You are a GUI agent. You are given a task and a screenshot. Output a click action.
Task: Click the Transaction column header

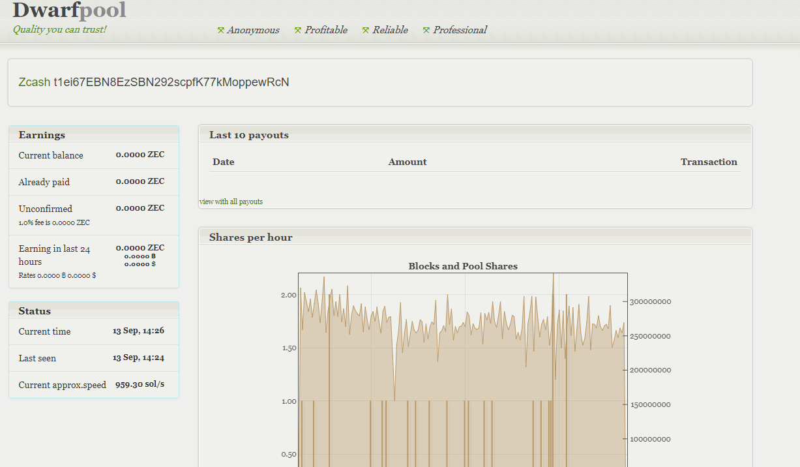[709, 162]
